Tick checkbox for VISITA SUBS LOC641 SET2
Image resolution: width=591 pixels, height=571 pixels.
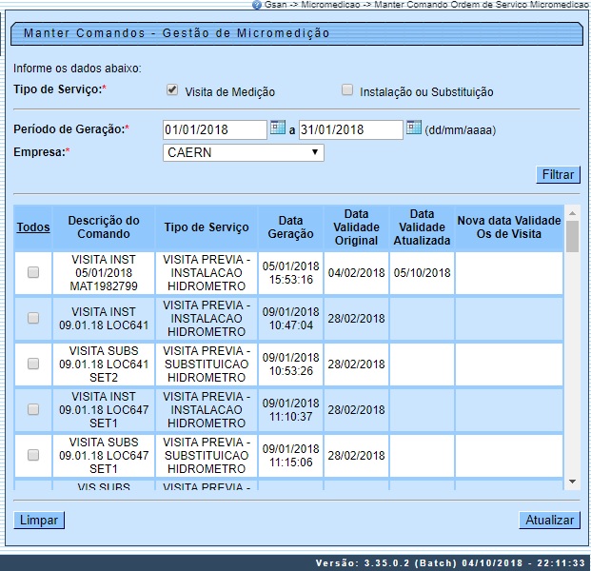tap(33, 364)
